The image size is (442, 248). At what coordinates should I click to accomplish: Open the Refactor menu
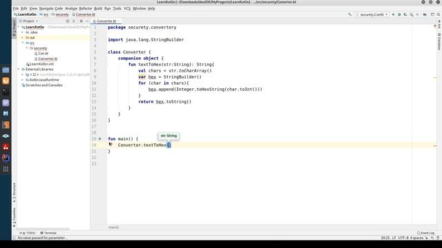tap(86, 8)
